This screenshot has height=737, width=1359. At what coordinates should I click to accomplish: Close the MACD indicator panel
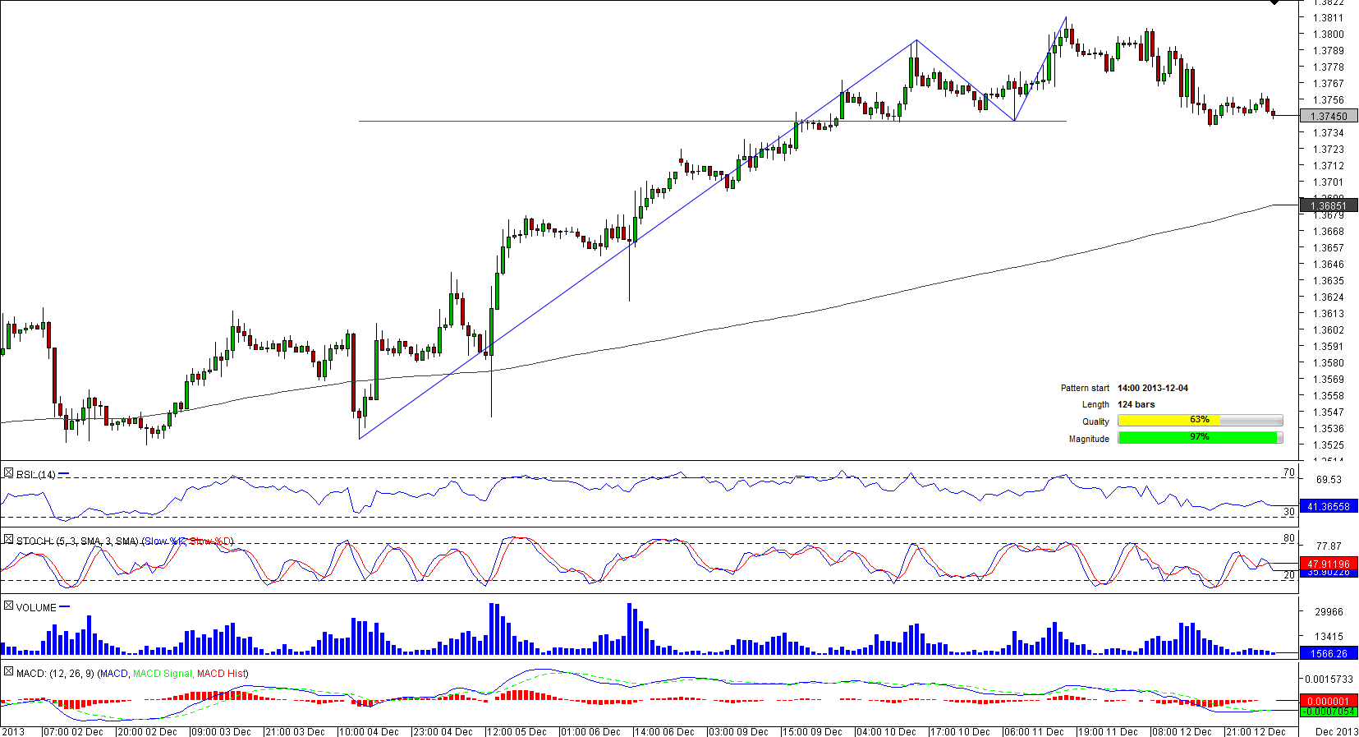[x=8, y=671]
